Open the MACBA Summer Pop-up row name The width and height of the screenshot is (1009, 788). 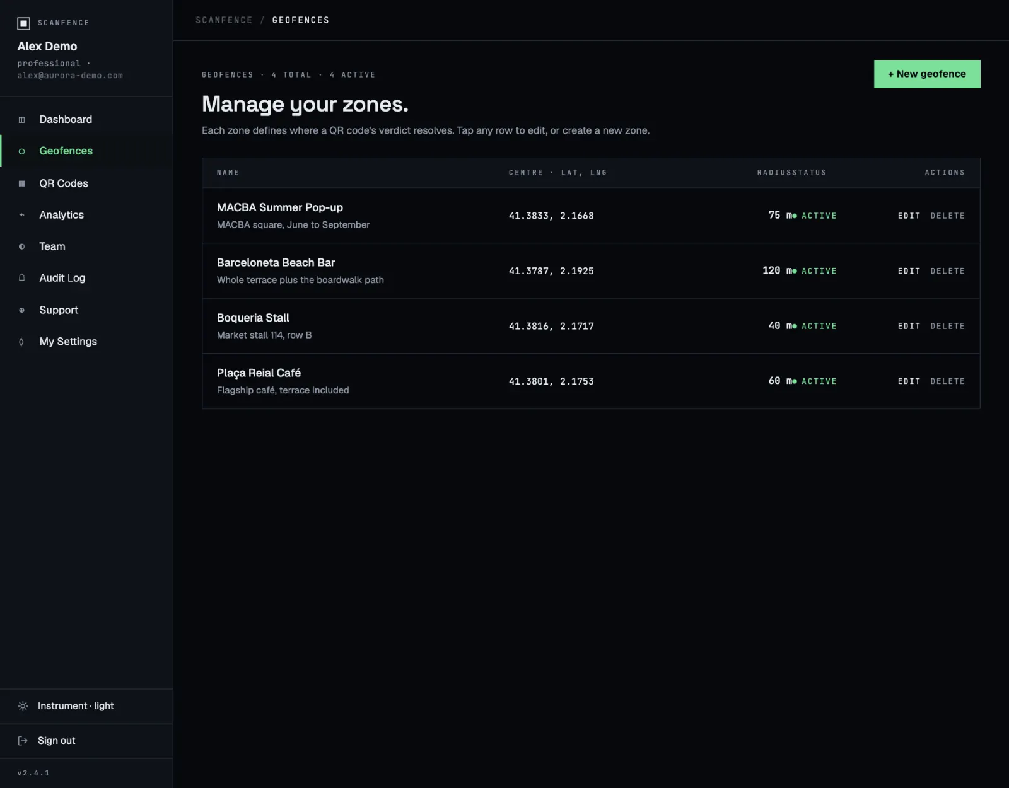(280, 207)
